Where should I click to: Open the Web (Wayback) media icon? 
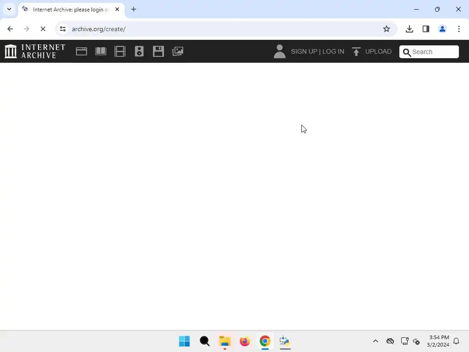pos(82,51)
